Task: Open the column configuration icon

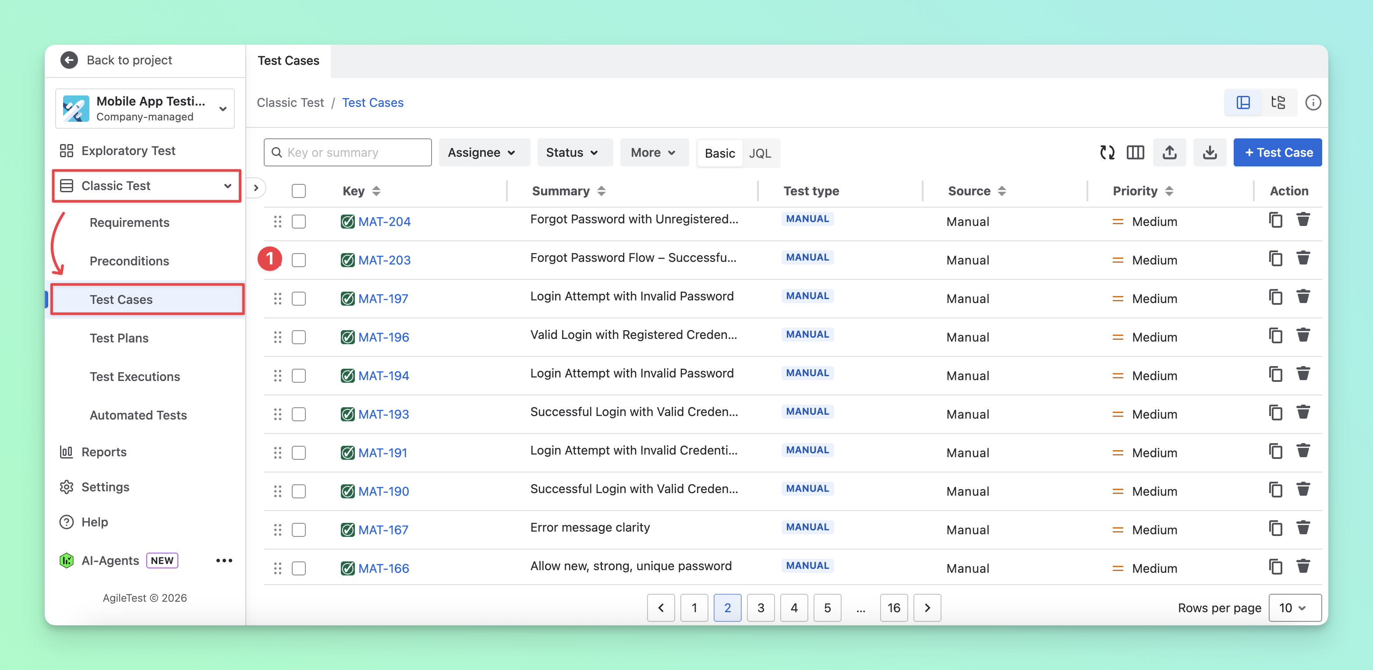Action: coord(1135,152)
